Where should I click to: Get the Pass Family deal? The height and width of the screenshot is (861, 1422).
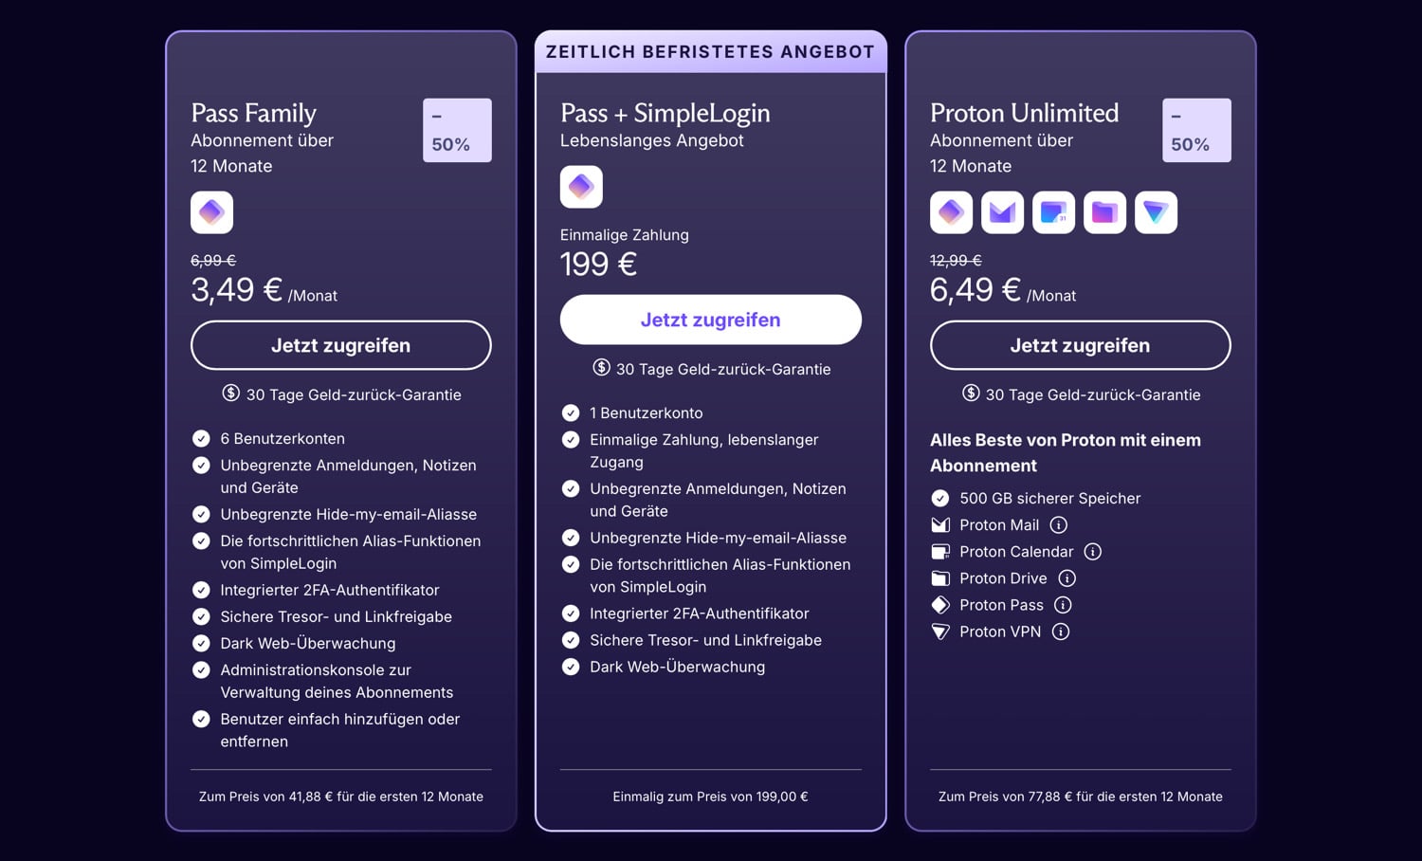341,345
